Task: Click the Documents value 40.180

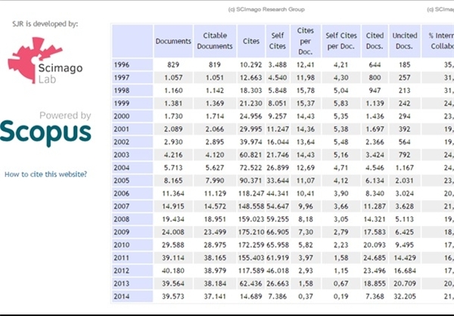Action: [173, 271]
